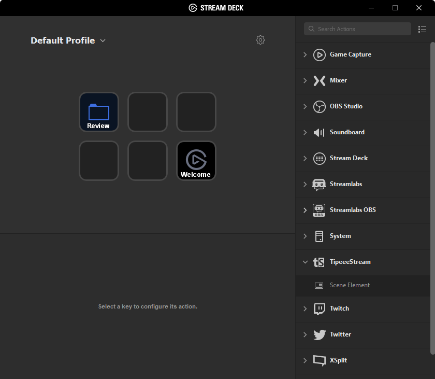Click the search magnifier icon
Viewport: 435px width, 379px height.
311,29
